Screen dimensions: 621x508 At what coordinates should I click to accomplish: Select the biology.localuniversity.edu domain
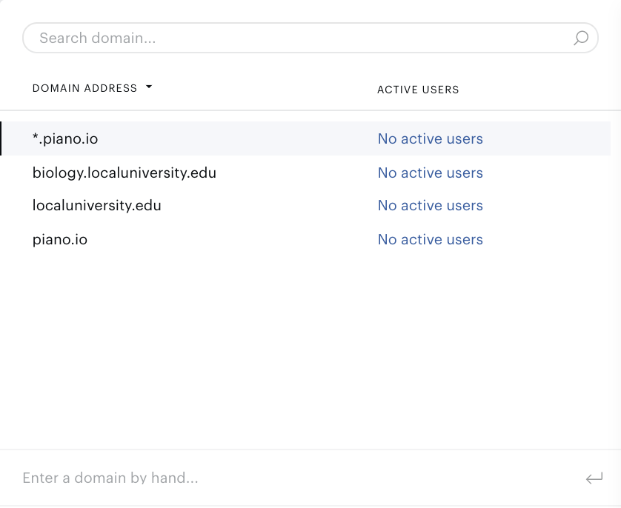(x=124, y=173)
